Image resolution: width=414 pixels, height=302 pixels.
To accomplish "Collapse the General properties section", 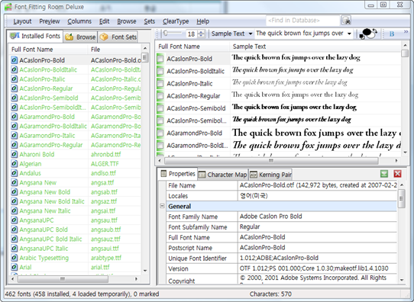I will pyautogui.click(x=163, y=206).
